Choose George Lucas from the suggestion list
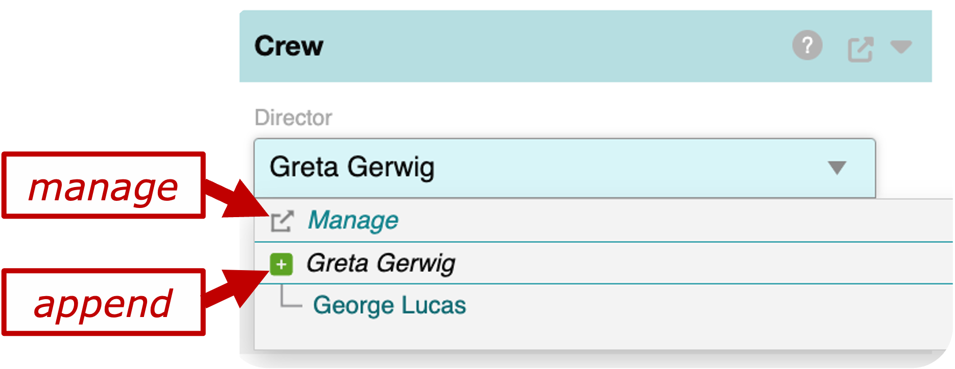The height and width of the screenshot is (369, 955). coord(390,305)
